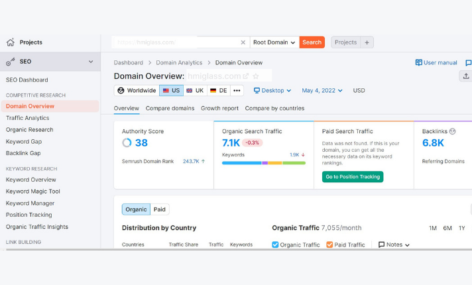
Task: Click the Backlinks info globe icon
Action: coord(452,131)
